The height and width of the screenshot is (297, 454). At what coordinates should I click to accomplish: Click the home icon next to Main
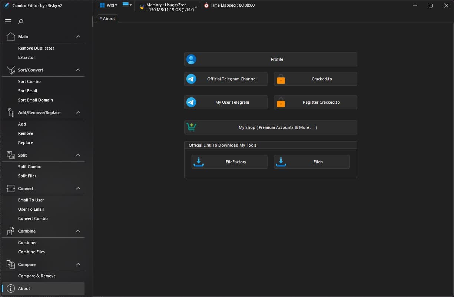10,36
